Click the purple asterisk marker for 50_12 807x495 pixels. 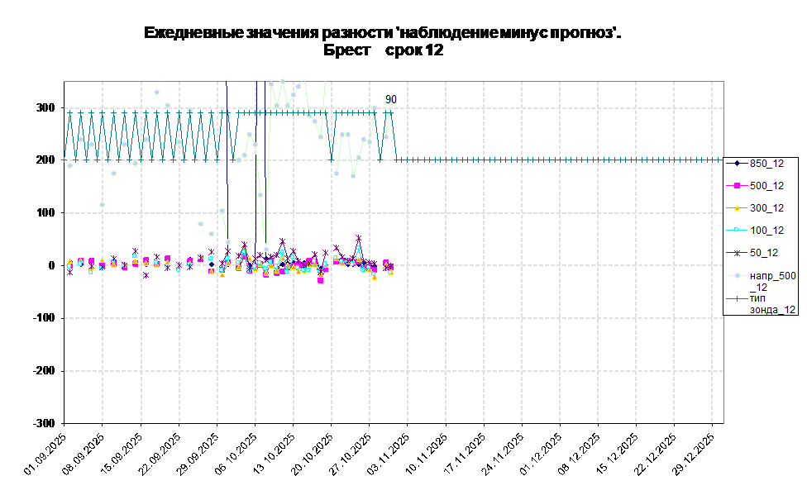[736, 253]
